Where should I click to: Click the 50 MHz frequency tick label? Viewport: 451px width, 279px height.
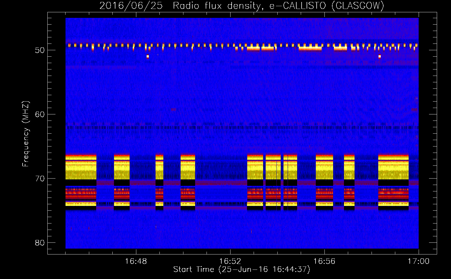40,50
